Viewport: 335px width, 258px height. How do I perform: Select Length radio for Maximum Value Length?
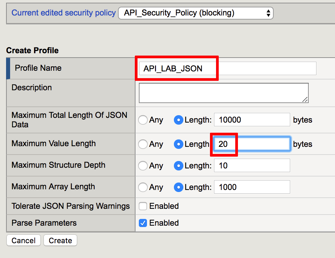179,144
